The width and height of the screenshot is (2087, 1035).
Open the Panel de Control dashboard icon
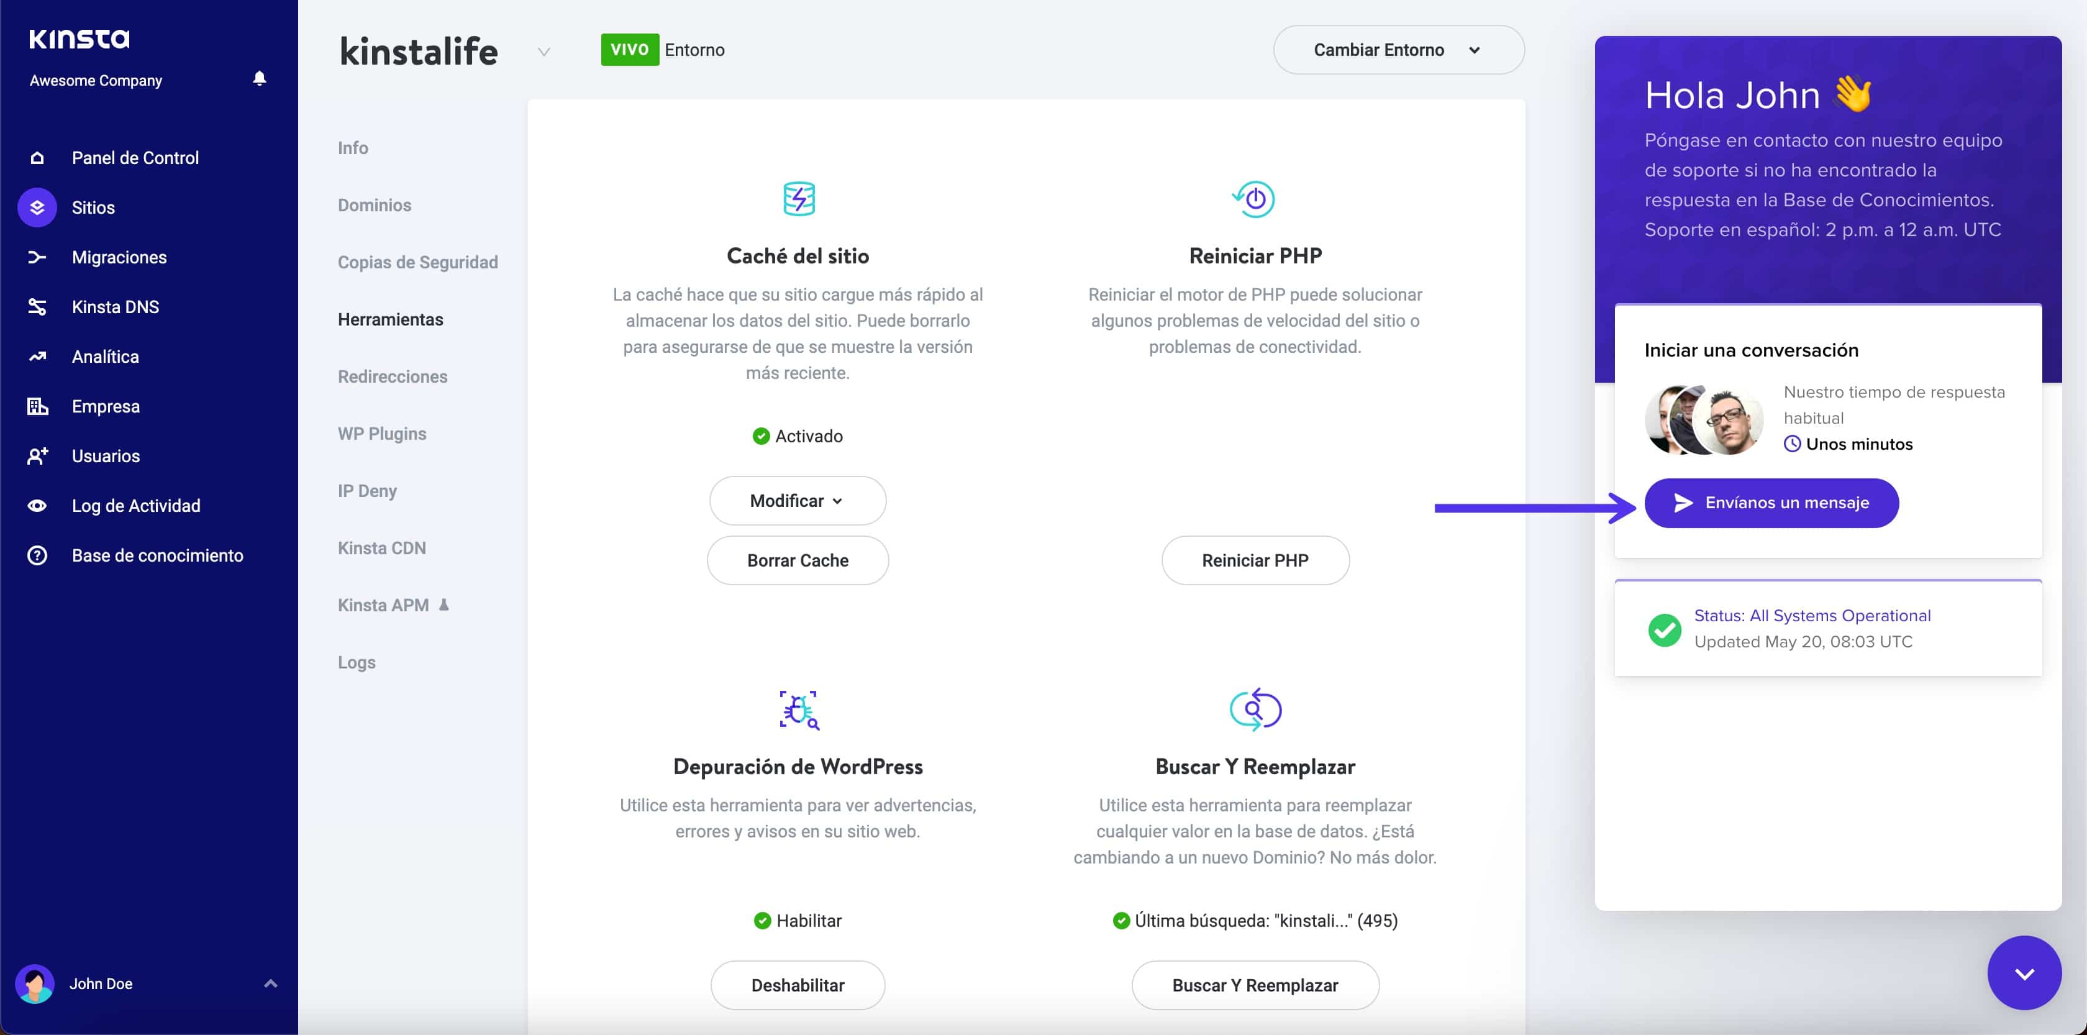[37, 157]
